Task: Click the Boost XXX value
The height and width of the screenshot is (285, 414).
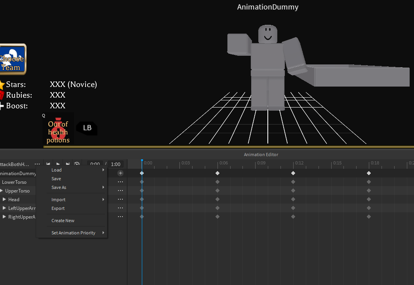Action: 57,106
